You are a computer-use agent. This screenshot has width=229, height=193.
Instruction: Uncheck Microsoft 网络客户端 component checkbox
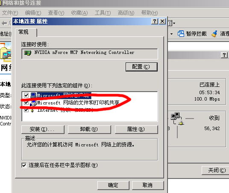(x=26, y=95)
